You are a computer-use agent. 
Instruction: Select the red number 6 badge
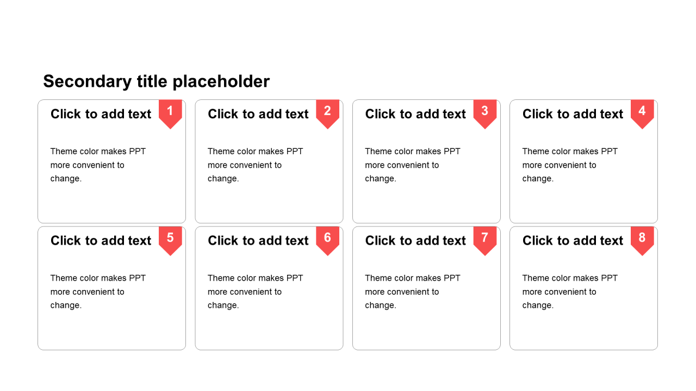pyautogui.click(x=327, y=239)
